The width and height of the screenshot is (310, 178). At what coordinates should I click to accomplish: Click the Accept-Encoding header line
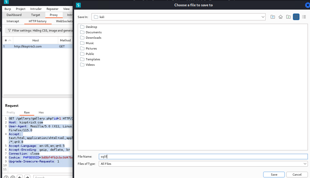pos(39,150)
